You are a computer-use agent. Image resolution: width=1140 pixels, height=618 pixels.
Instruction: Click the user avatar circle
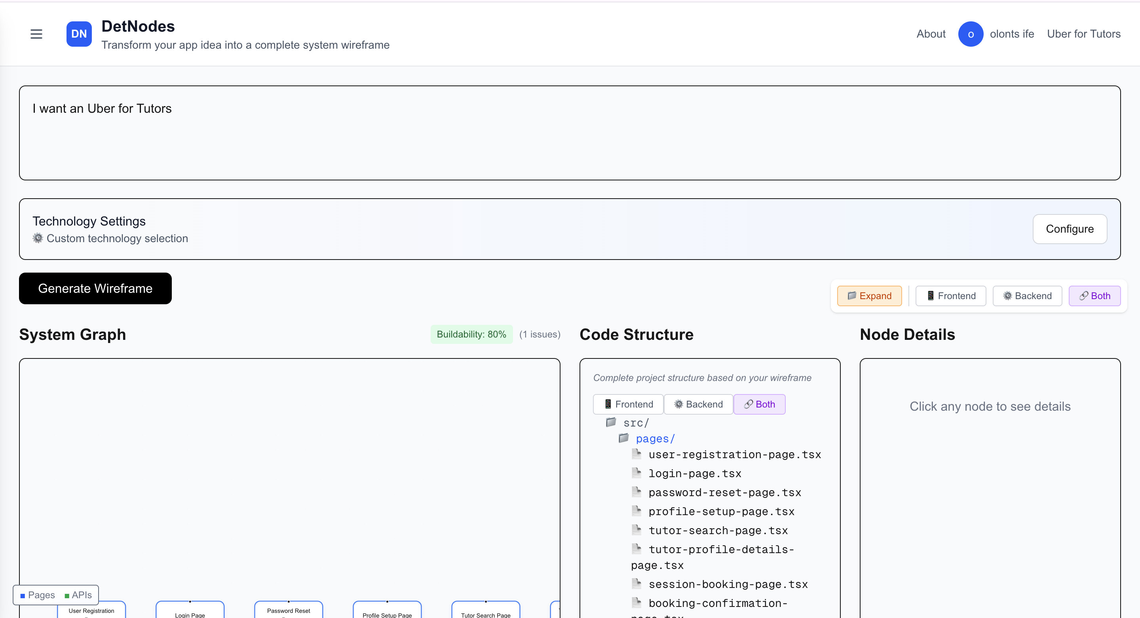[971, 34]
